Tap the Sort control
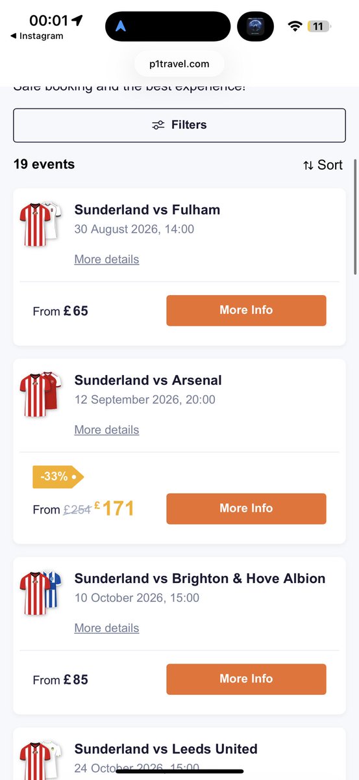Viewport: 359px width, 780px height. (x=323, y=165)
